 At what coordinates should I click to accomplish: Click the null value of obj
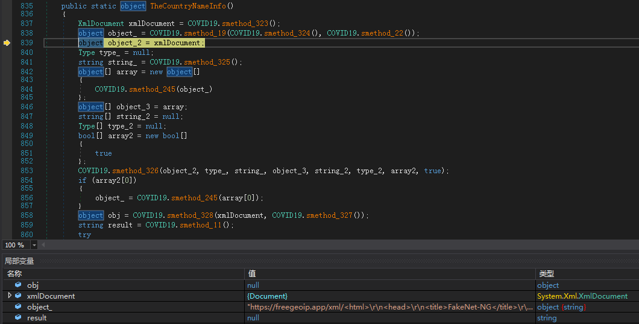[253, 285]
